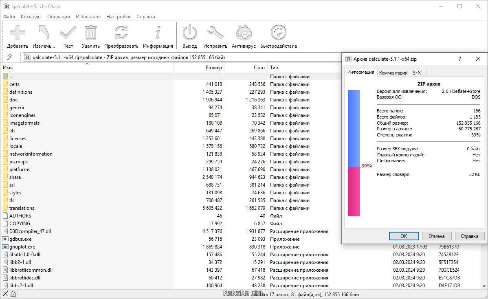Select the Информация tab in dialog

tap(361, 72)
